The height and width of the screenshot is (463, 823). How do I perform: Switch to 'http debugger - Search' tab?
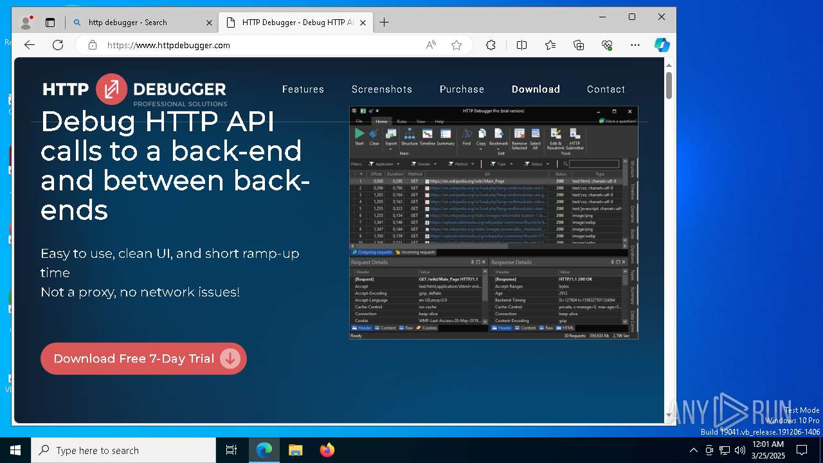coord(141,23)
